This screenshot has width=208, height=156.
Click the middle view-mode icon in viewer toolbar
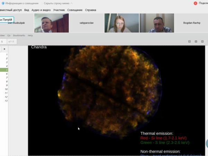click(x=196, y=42)
